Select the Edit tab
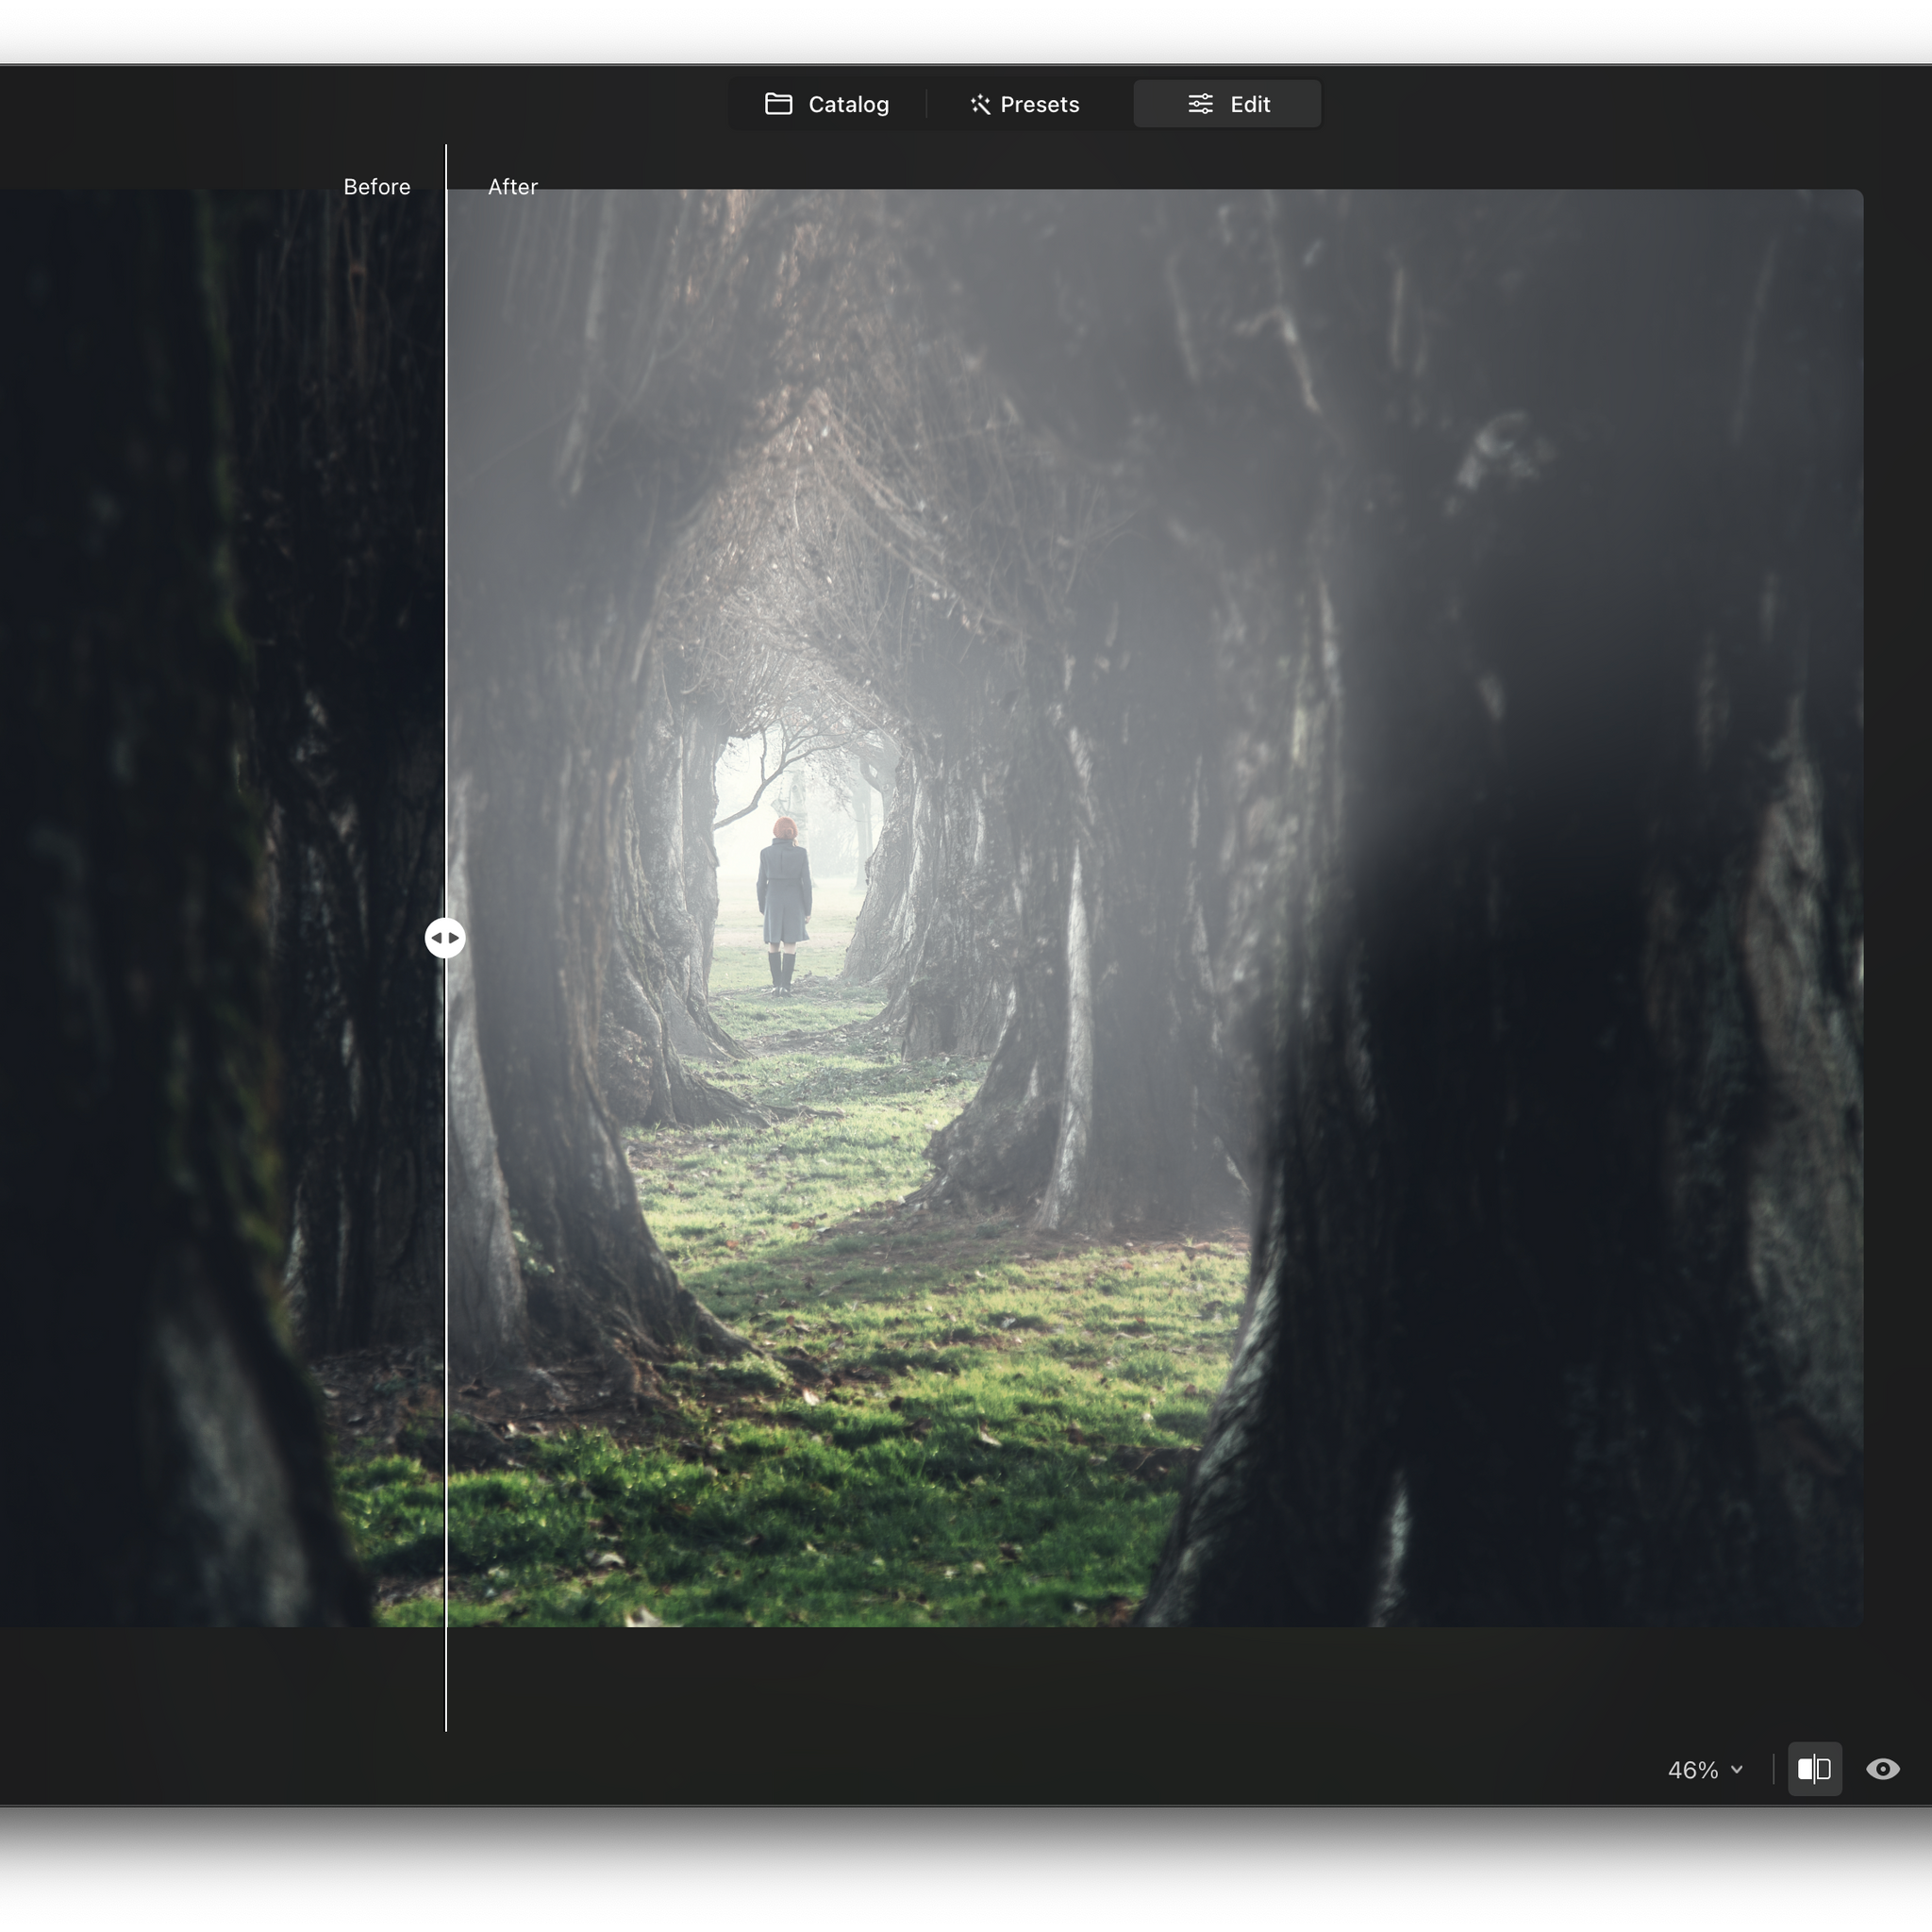 click(1227, 103)
